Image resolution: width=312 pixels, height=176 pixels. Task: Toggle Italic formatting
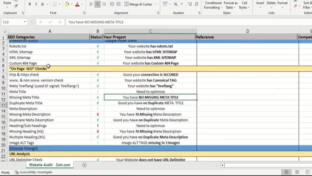(36, 4)
